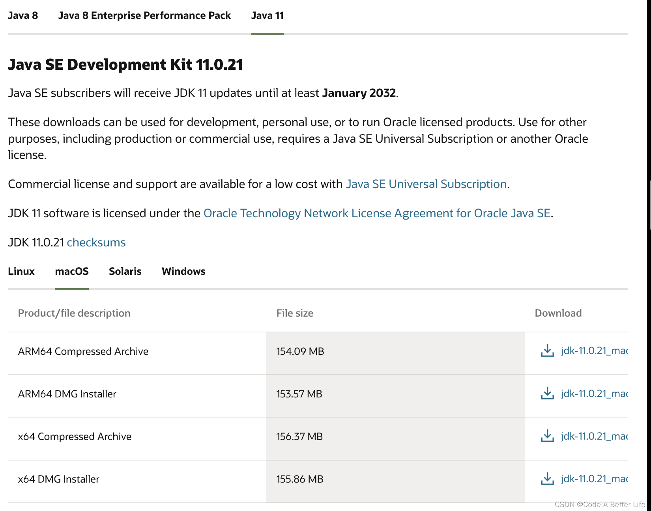Viewport: 651px width, 511px height.
Task: Click download icon for ARM64 DMG Installer
Action: tap(547, 393)
